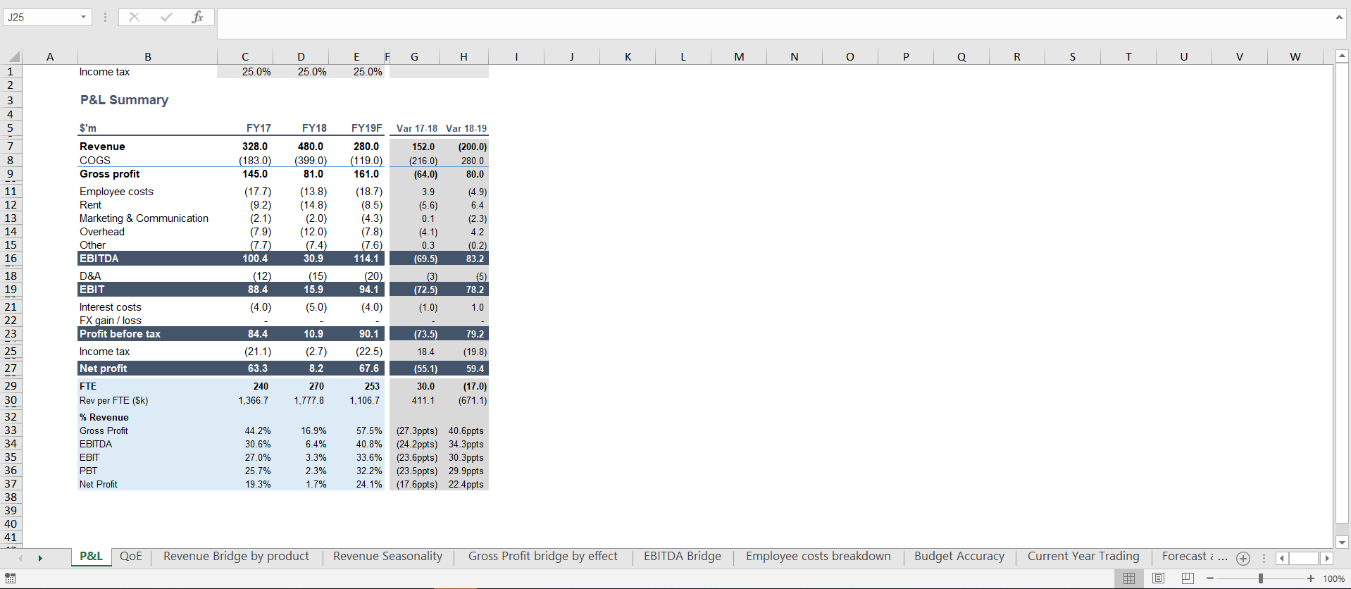This screenshot has width=1351, height=589.
Task: Select the EBITDA row label
Action: click(x=99, y=259)
